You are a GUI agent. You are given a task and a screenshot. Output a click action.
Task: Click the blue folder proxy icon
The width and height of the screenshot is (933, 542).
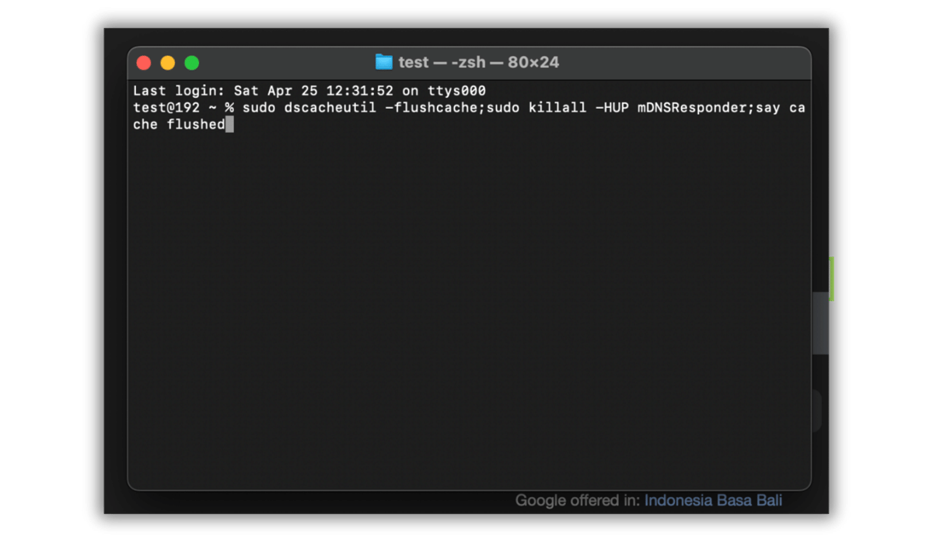point(383,62)
